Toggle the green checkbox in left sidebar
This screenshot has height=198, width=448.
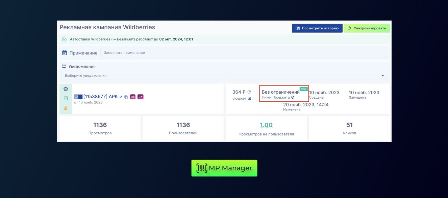[66, 98]
